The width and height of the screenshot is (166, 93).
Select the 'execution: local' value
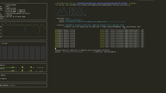[67, 18]
